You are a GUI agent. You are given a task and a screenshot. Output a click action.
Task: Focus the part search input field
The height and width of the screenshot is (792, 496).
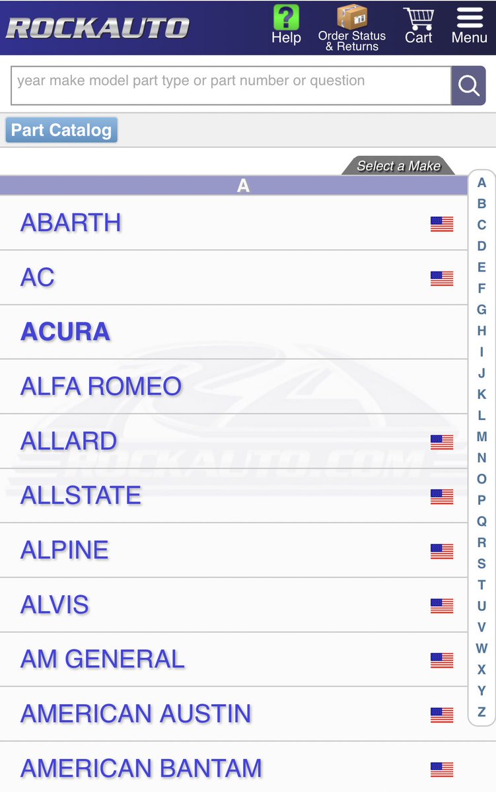pos(230,85)
